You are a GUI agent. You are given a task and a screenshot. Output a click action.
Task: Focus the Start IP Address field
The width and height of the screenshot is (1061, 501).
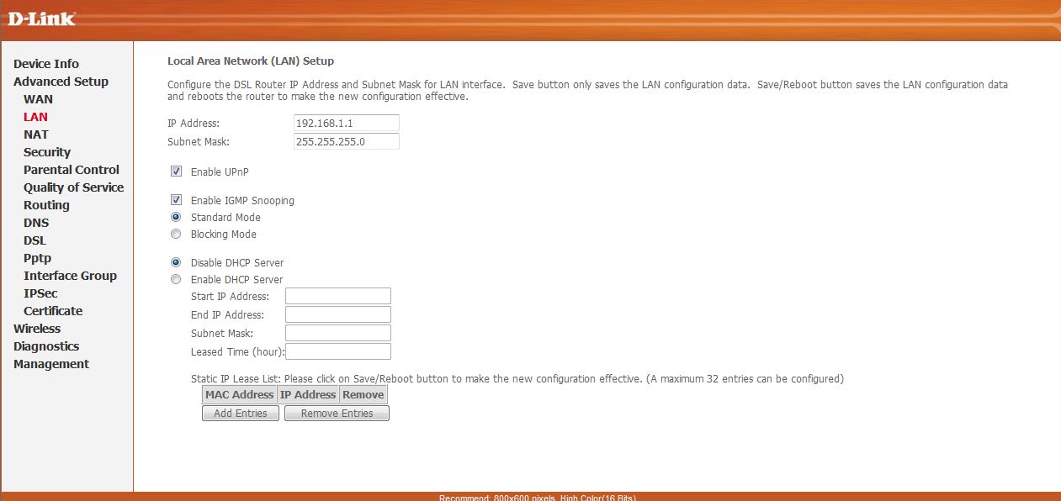[337, 296]
